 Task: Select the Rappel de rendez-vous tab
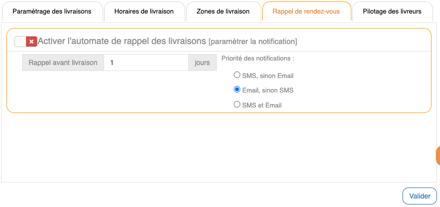pos(306,11)
